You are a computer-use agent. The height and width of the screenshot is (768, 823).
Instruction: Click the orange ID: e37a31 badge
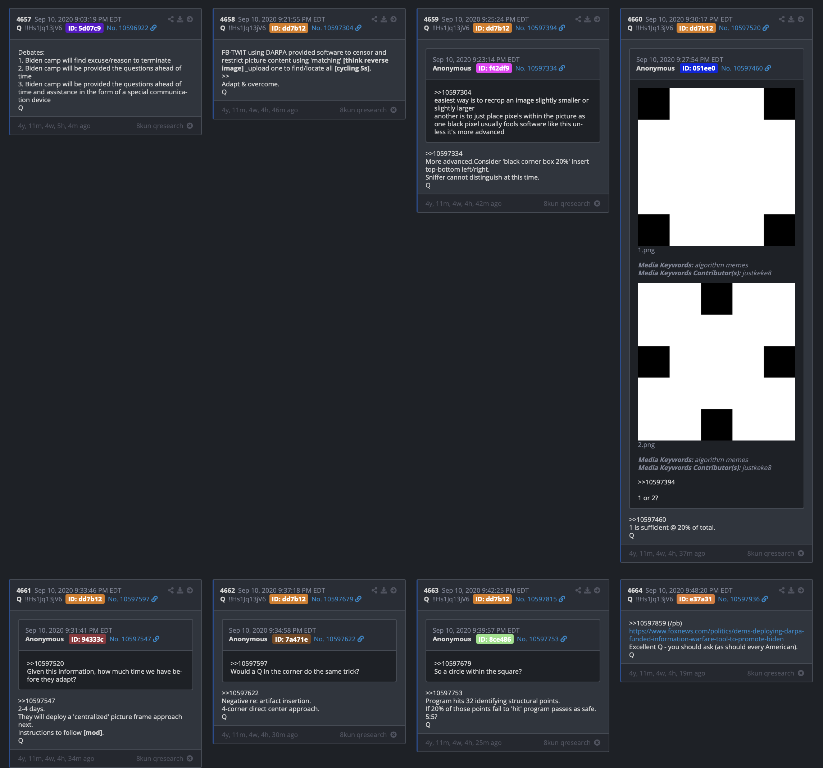pos(696,599)
